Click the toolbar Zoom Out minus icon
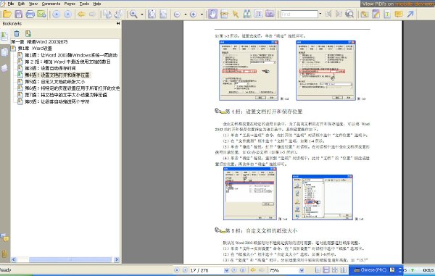This screenshot has width=435, height=276. tap(177, 14)
